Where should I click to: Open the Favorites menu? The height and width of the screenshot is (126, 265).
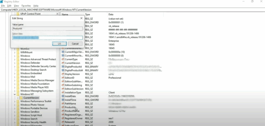[x=26, y=6]
